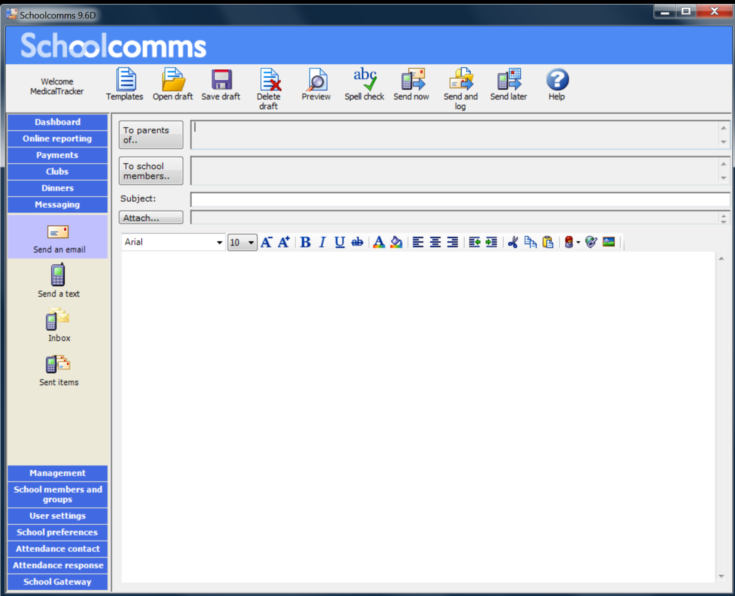View Sent items
This screenshot has height=596, width=735.
click(x=58, y=370)
